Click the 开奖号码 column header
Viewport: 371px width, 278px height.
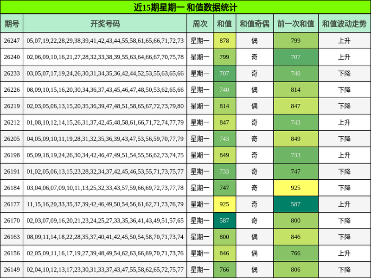105,24
